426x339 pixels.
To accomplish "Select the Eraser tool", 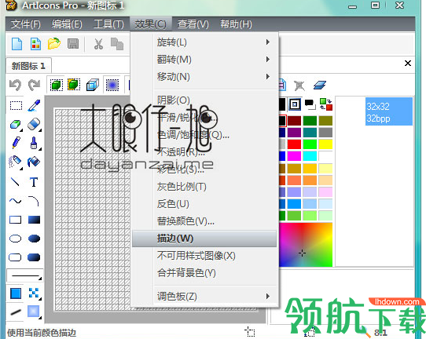I will coord(34,125).
